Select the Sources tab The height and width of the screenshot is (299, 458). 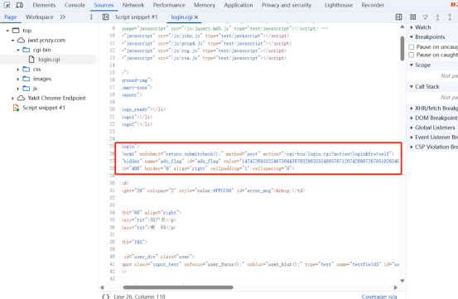point(104,5)
